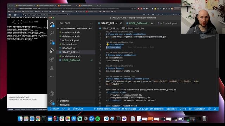Screen dimensions: 225x126
Task: Click the 'sudo systemctl restart httpd' line
Action: coord(121,106)
